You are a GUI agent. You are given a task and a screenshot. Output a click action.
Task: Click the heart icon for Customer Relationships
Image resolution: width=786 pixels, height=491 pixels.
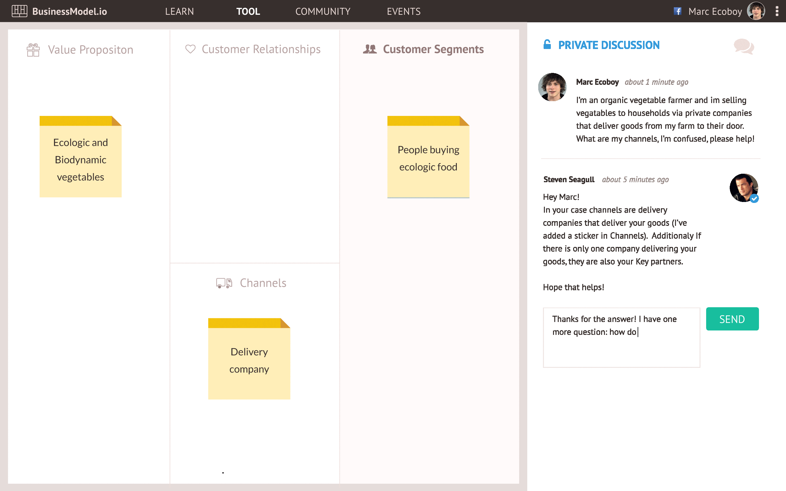(191, 49)
